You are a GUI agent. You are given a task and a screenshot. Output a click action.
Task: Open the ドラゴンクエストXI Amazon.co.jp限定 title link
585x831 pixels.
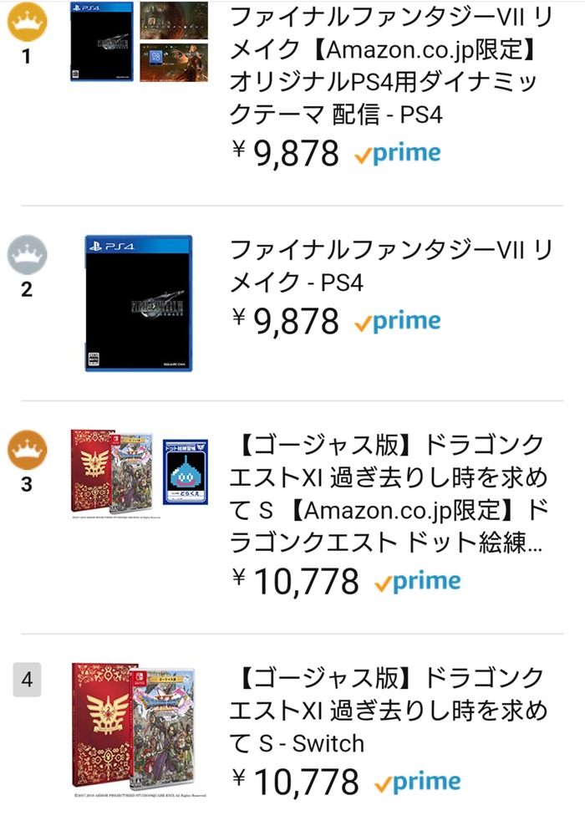390,493
